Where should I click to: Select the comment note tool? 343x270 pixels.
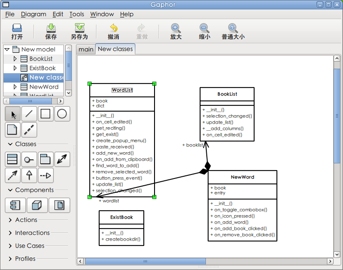pyautogui.click(x=13, y=129)
